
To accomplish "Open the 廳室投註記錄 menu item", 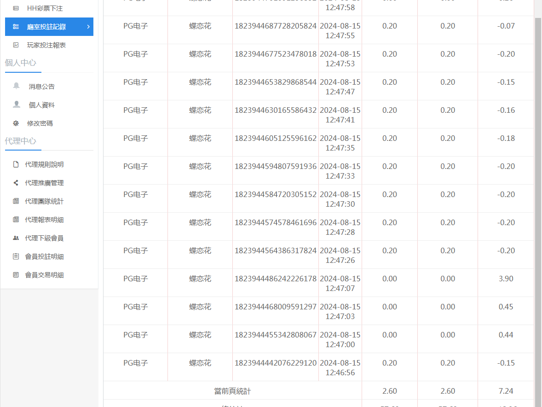I will [x=46, y=27].
